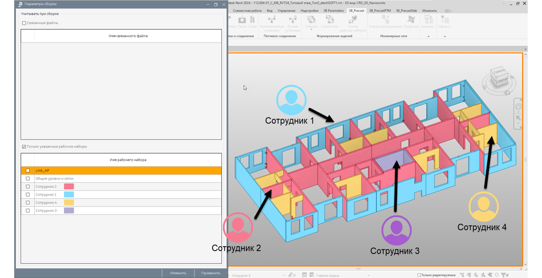Screen dimensions: 542x278
Task: Click the B logo in dialog title bar
Action: (21, 4)
